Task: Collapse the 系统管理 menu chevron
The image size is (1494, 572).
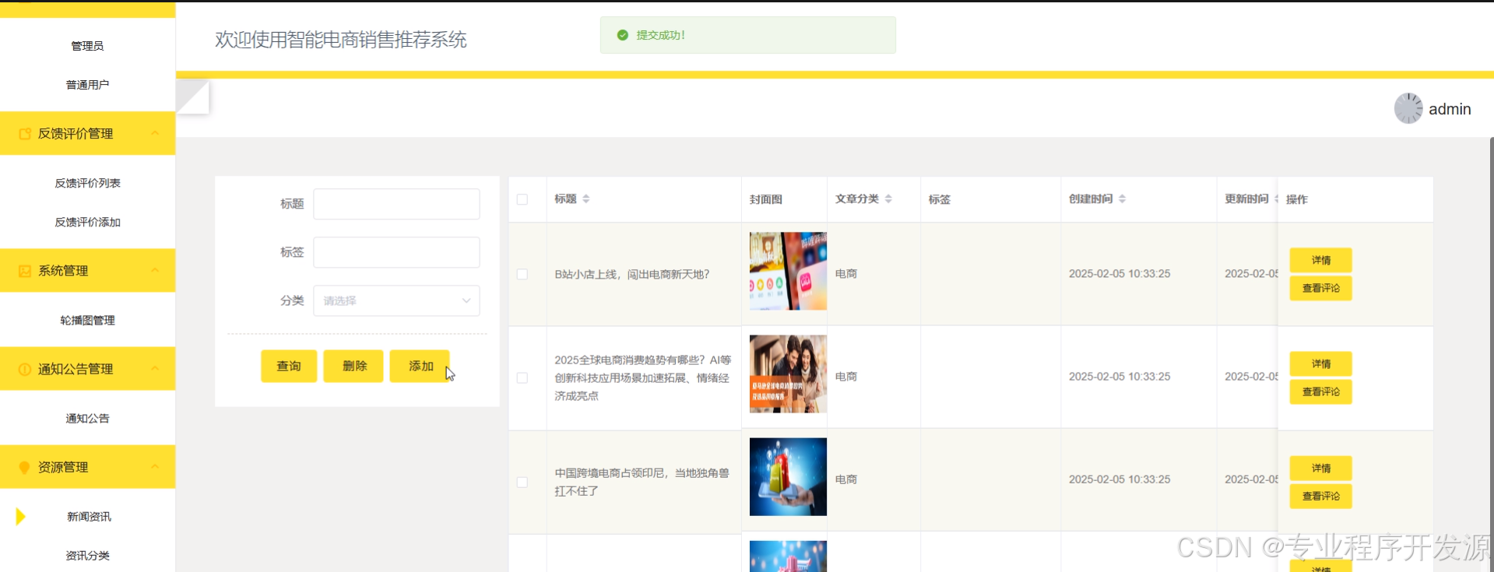Action: tap(155, 270)
